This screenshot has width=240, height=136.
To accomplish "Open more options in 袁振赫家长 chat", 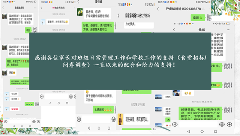I will click(35, 8).
